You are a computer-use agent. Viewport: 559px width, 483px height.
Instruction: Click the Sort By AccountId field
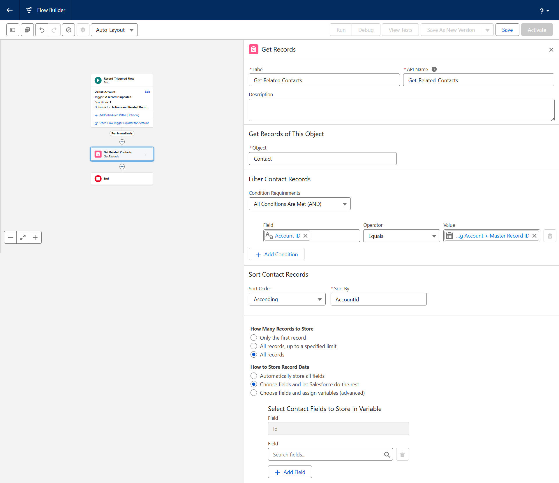(x=378, y=299)
